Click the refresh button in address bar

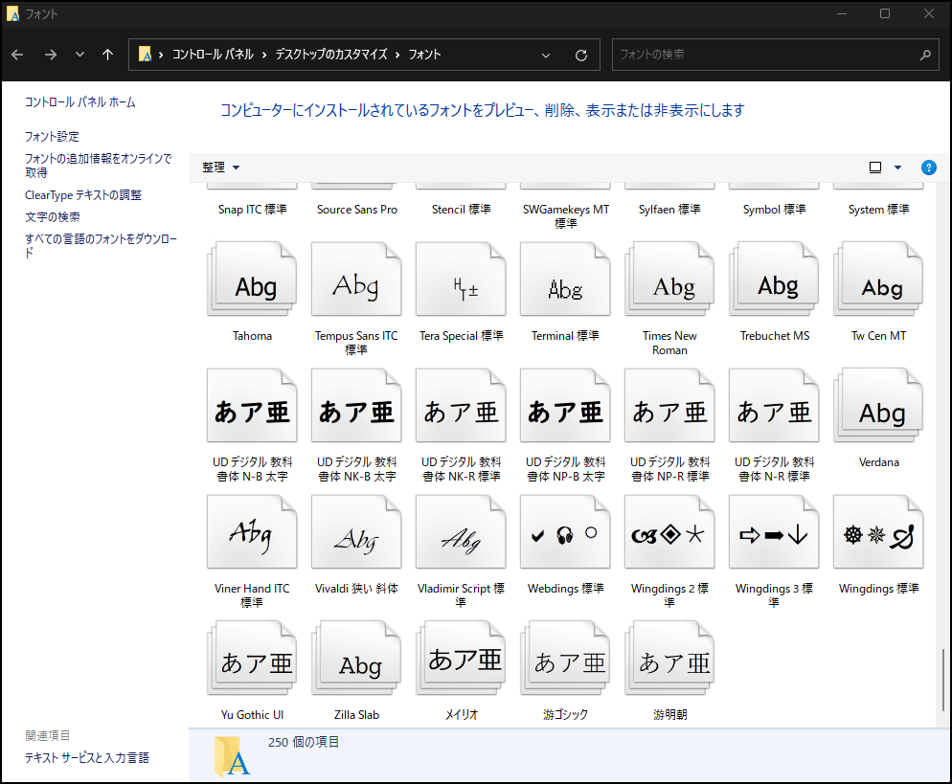coord(581,56)
